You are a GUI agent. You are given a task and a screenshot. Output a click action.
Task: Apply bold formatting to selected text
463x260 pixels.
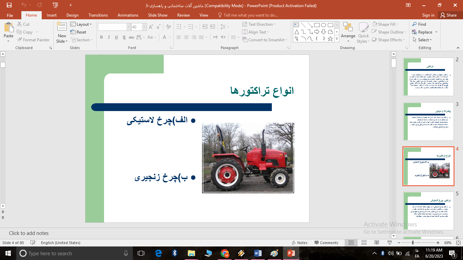(x=101, y=37)
